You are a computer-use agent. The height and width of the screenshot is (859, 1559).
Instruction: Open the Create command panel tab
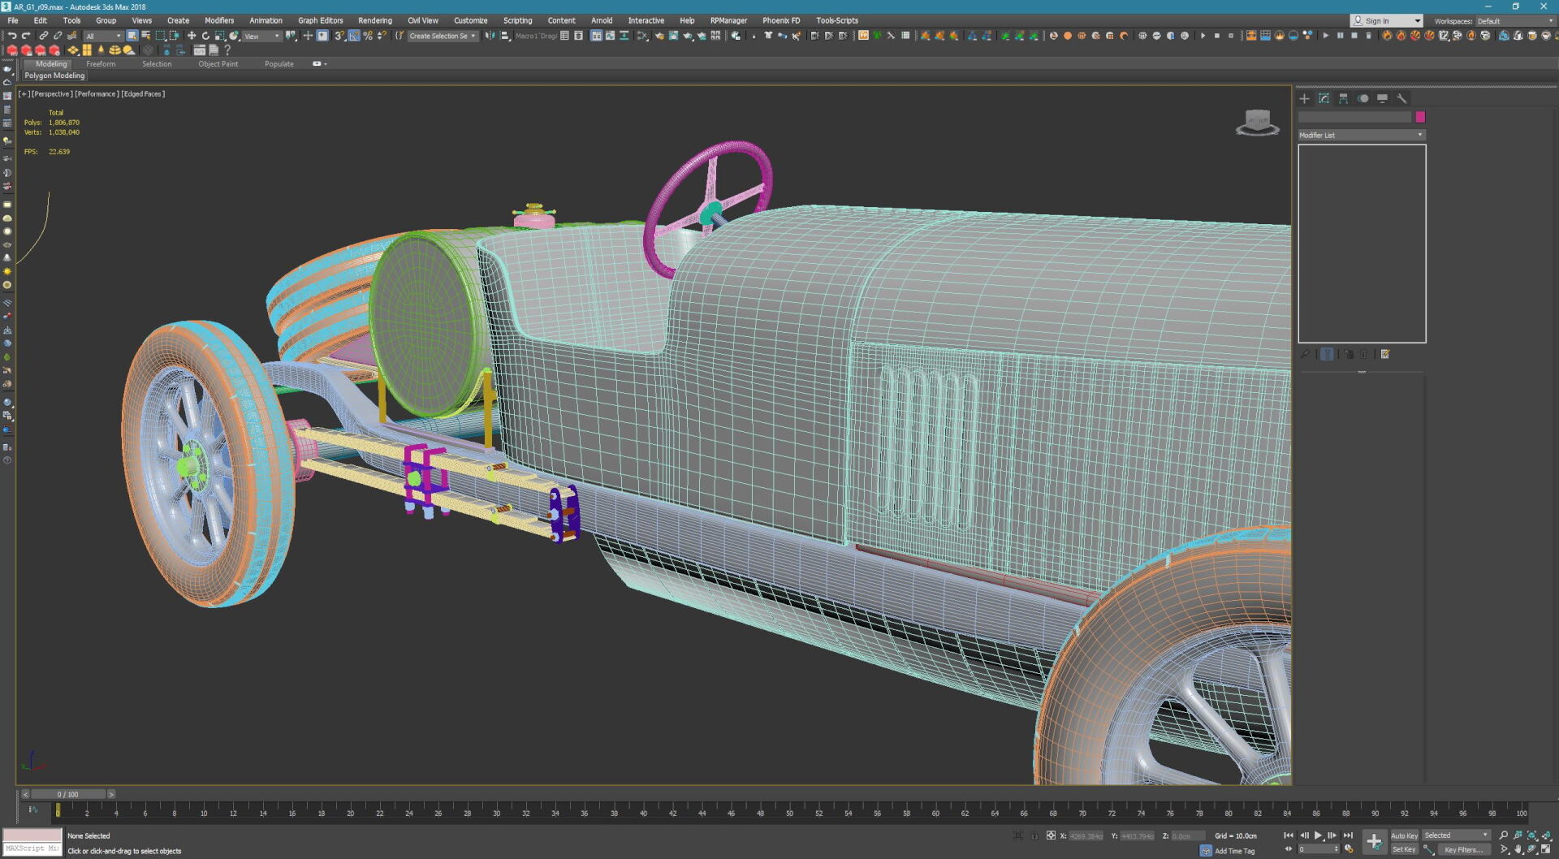coord(1305,98)
